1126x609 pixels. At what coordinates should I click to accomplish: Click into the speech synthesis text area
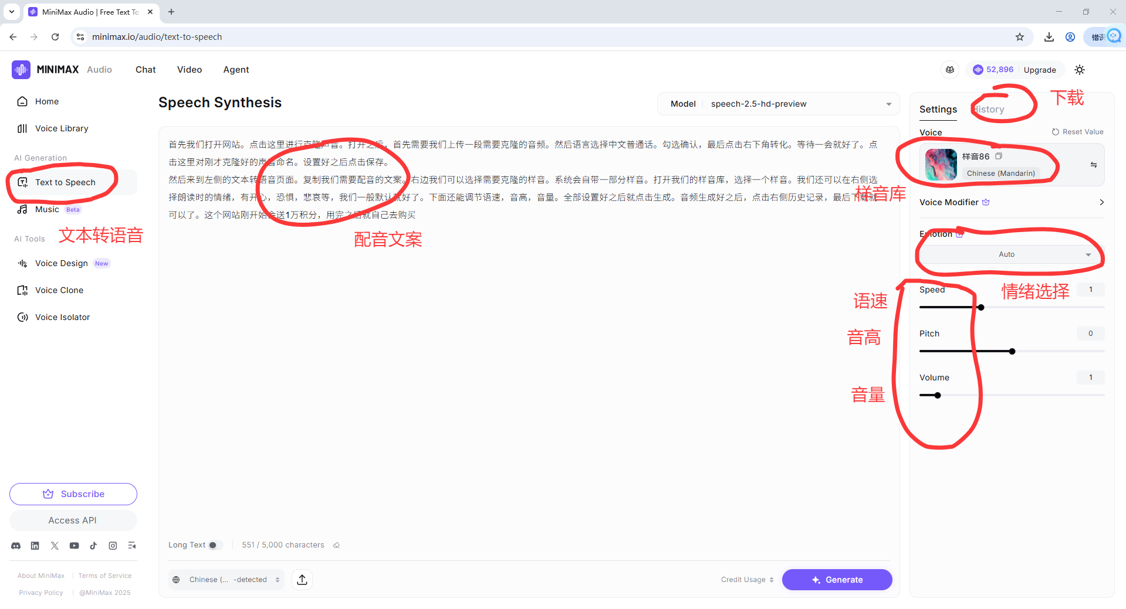click(x=528, y=352)
